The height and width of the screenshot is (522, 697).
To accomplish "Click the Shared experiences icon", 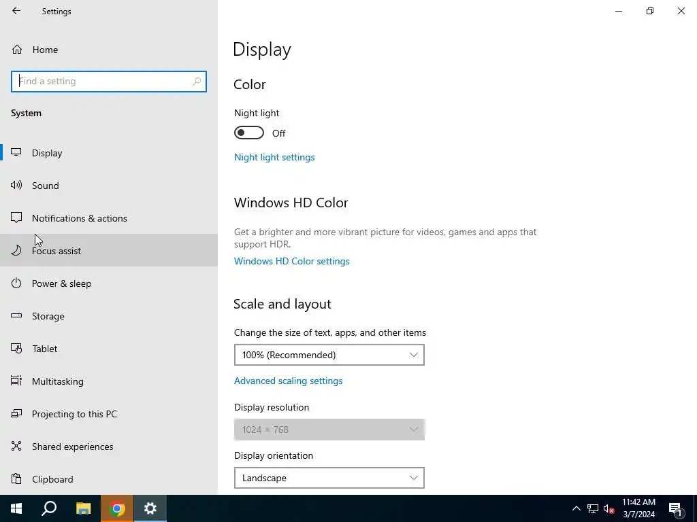I will coord(16,446).
